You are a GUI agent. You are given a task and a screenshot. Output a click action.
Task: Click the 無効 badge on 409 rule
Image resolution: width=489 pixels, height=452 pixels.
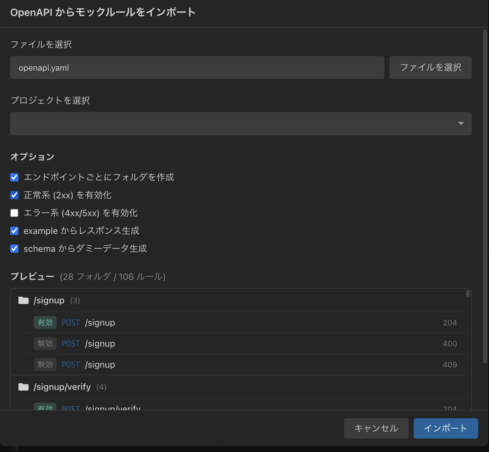pos(45,364)
